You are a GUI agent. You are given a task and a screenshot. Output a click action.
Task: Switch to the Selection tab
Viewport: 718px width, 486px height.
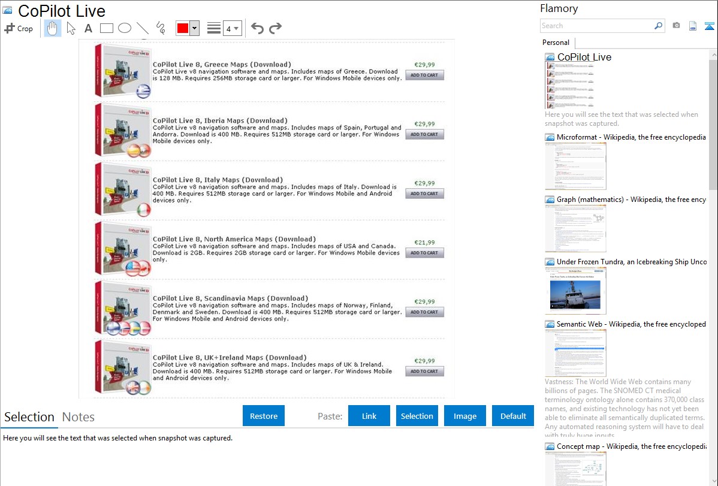pos(29,417)
